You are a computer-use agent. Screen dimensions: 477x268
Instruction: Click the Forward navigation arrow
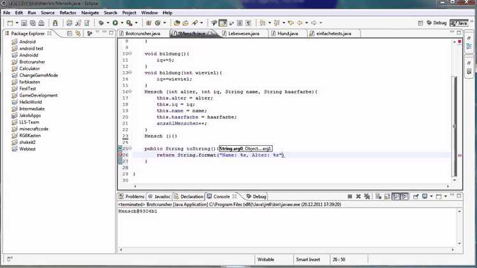coord(314,23)
